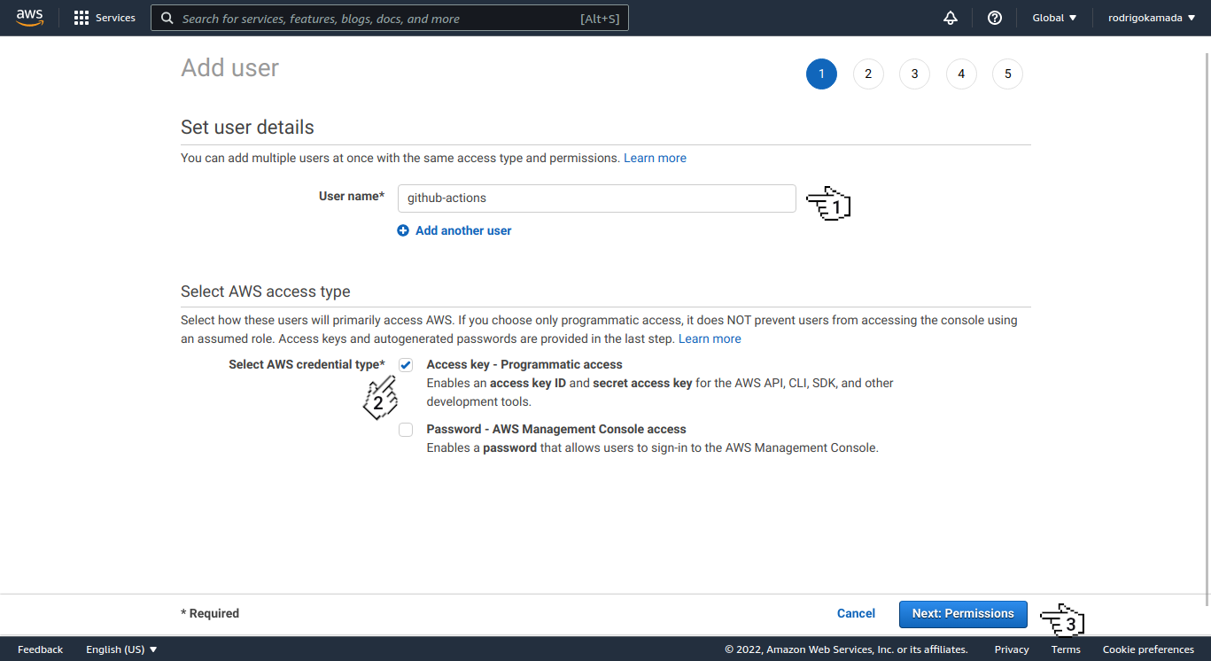Open the Global region dropdown

click(1053, 17)
